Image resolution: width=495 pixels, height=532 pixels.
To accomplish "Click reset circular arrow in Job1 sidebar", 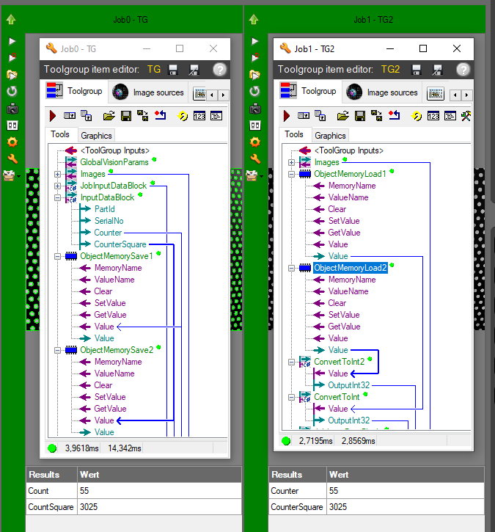I will click(x=254, y=91).
